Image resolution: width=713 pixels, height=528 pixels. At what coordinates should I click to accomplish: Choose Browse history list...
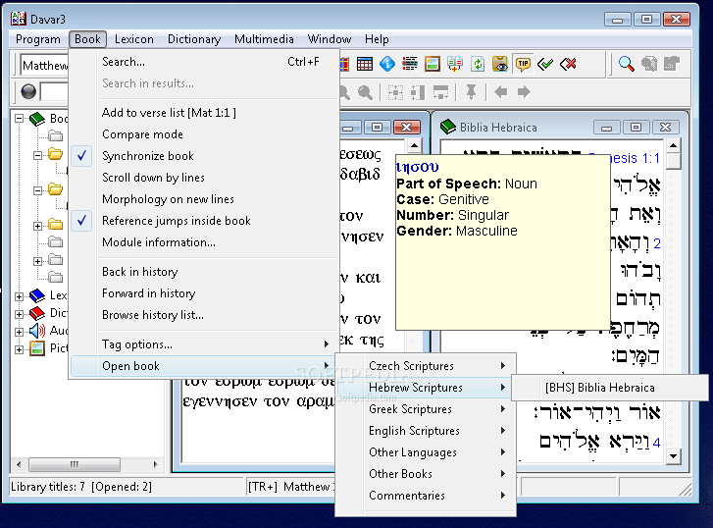coord(205,315)
